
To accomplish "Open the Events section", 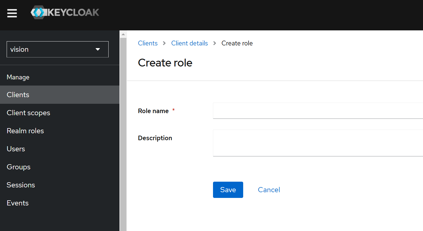I will (x=17, y=203).
